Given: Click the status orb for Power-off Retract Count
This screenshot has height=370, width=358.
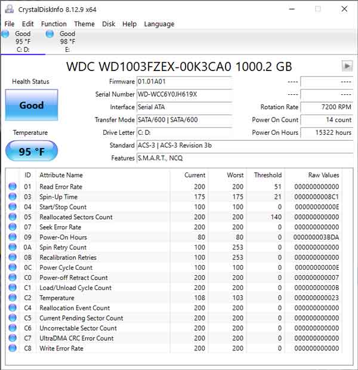Looking at the screenshot, I should pyautogui.click(x=13, y=277).
